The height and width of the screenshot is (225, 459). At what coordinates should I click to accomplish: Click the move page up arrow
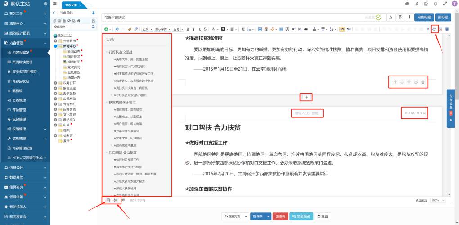395,82
